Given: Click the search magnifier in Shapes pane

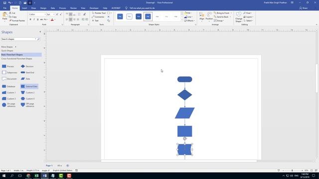Looking at the screenshot, I should tap(38, 39).
